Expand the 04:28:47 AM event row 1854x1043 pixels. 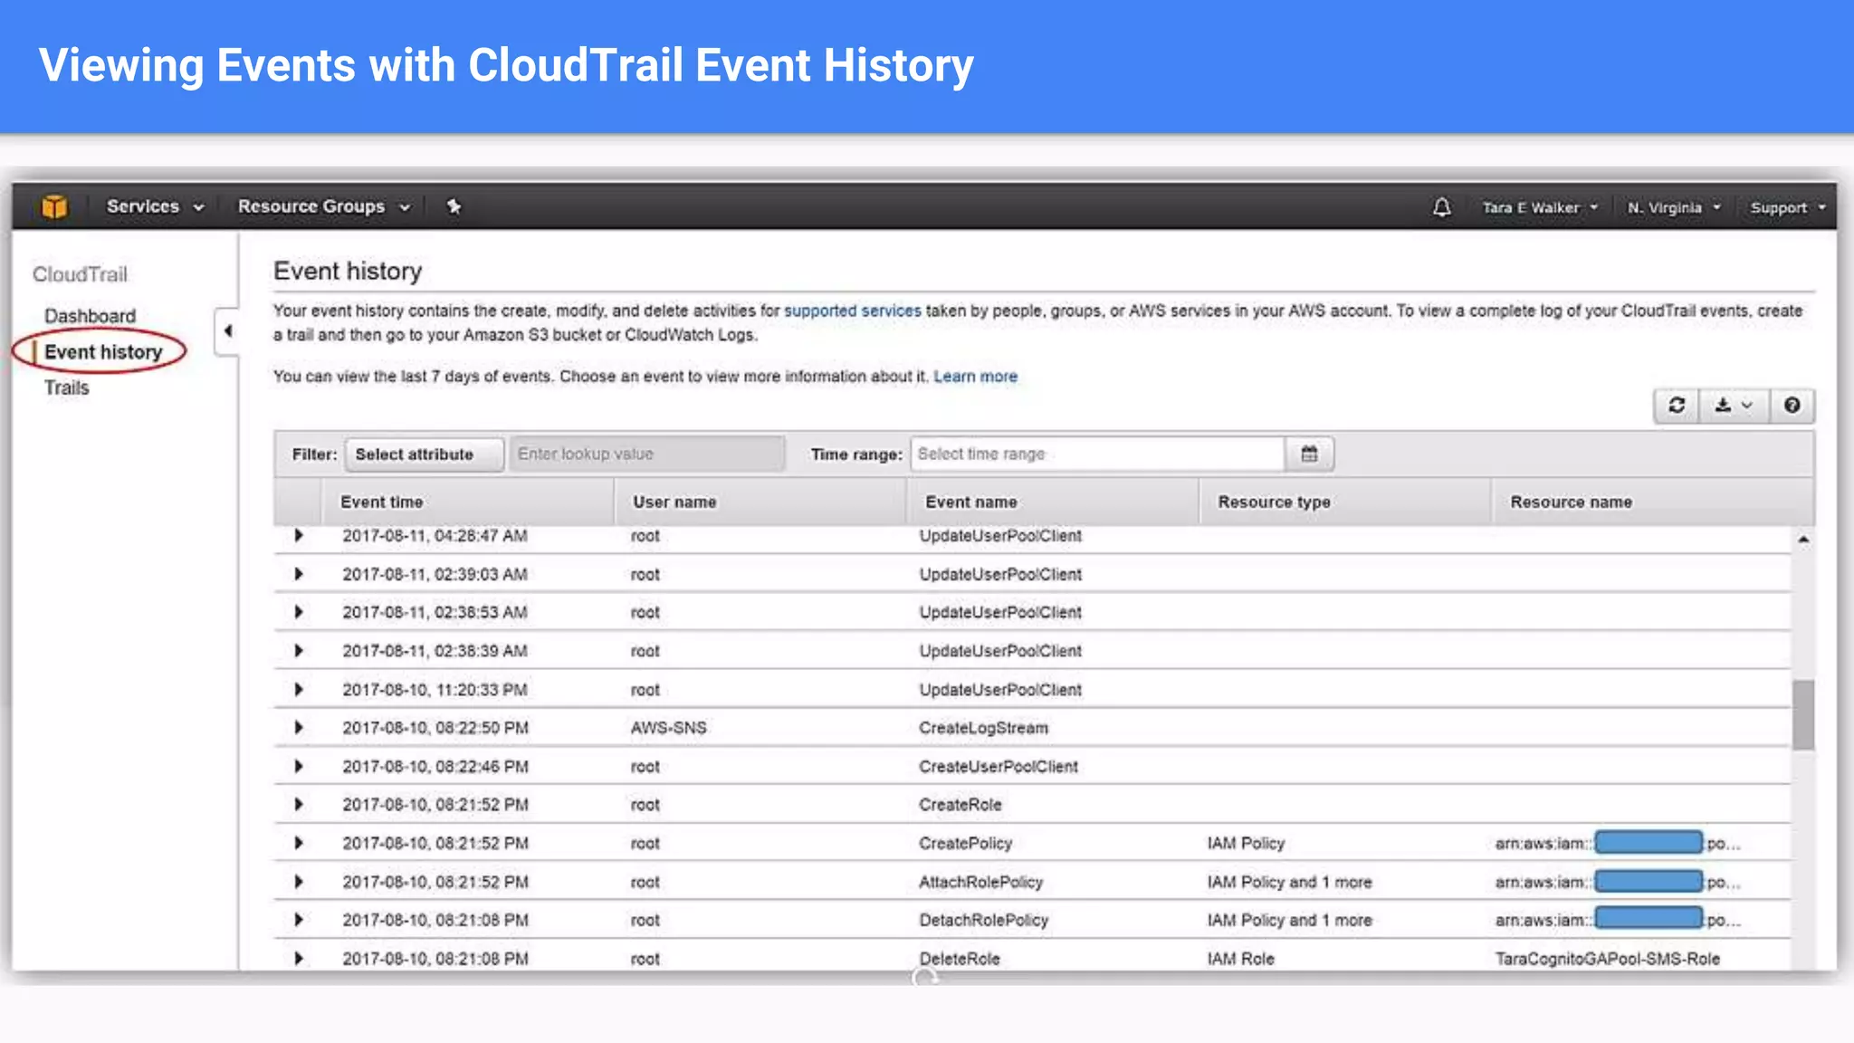(x=298, y=536)
